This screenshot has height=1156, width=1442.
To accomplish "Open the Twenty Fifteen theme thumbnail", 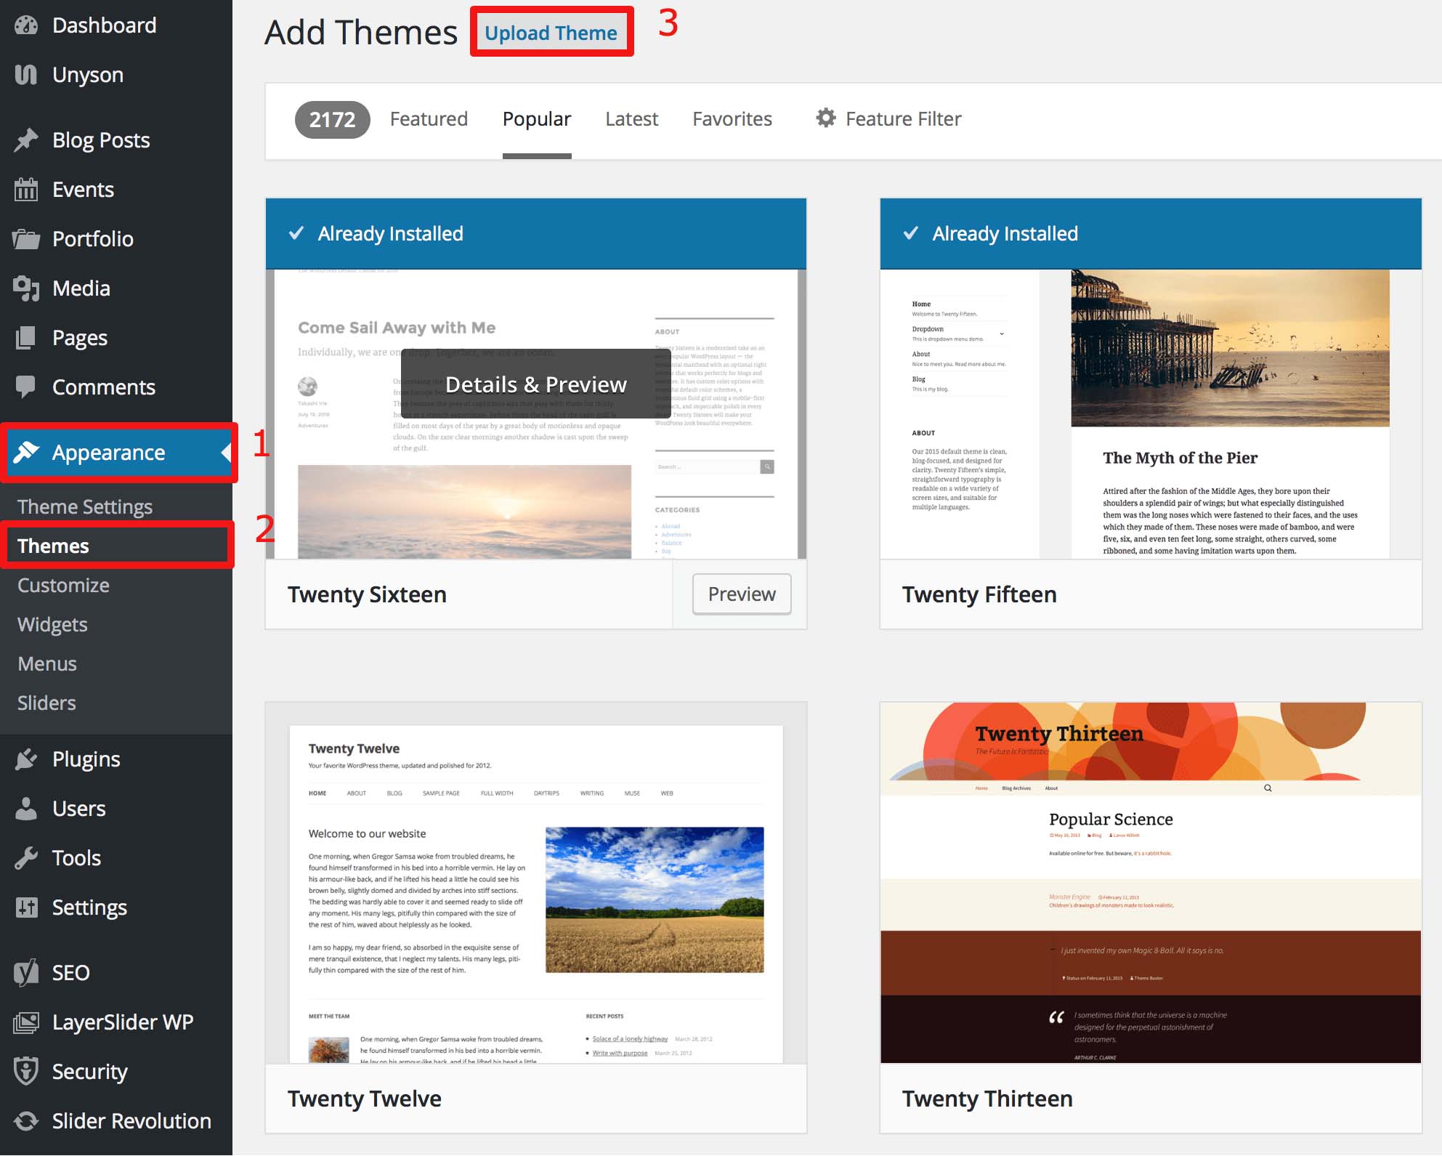I will pyautogui.click(x=1151, y=413).
